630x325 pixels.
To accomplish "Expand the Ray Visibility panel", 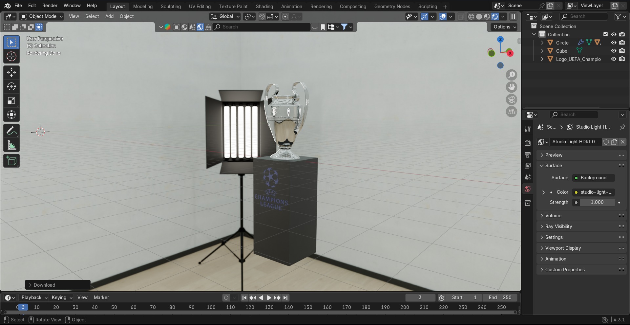I will [x=581, y=226].
